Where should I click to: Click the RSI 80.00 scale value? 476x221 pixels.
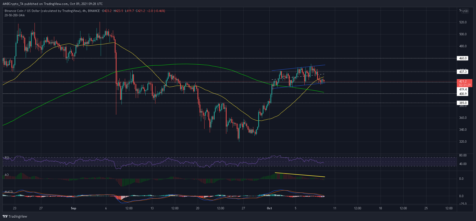click(463, 155)
